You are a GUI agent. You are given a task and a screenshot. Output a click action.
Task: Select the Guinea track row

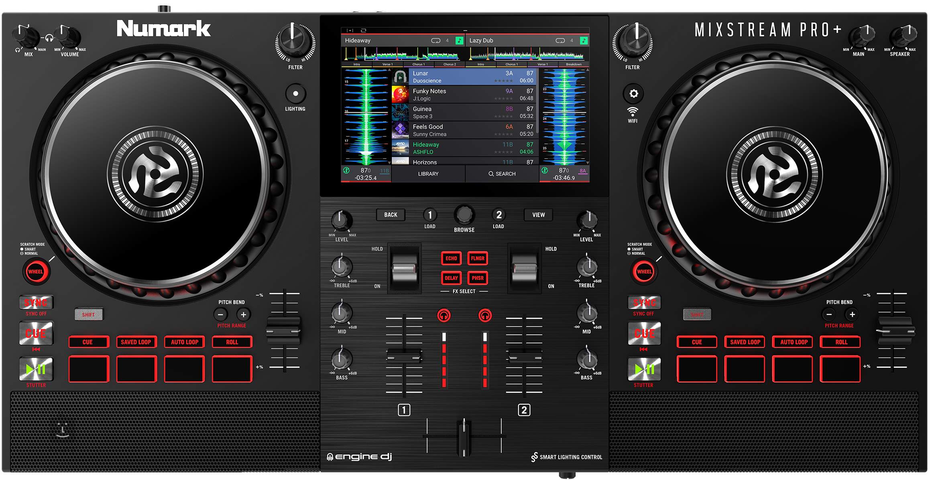464,112
